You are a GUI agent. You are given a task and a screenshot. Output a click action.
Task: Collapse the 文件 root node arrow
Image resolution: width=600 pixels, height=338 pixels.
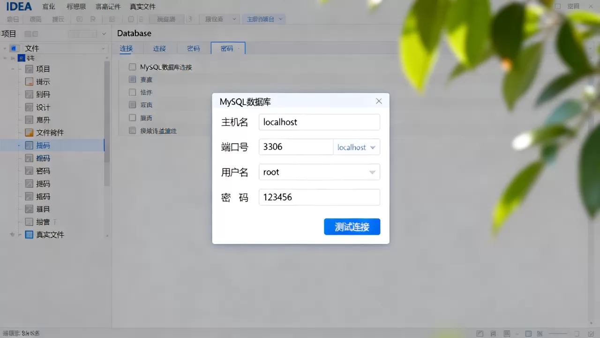click(5, 48)
